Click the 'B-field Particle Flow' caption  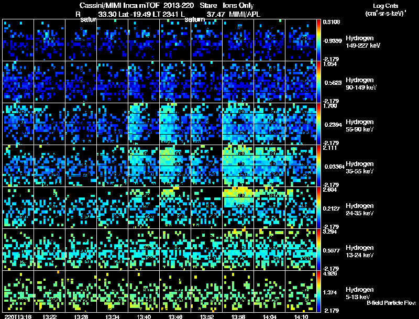point(391,303)
